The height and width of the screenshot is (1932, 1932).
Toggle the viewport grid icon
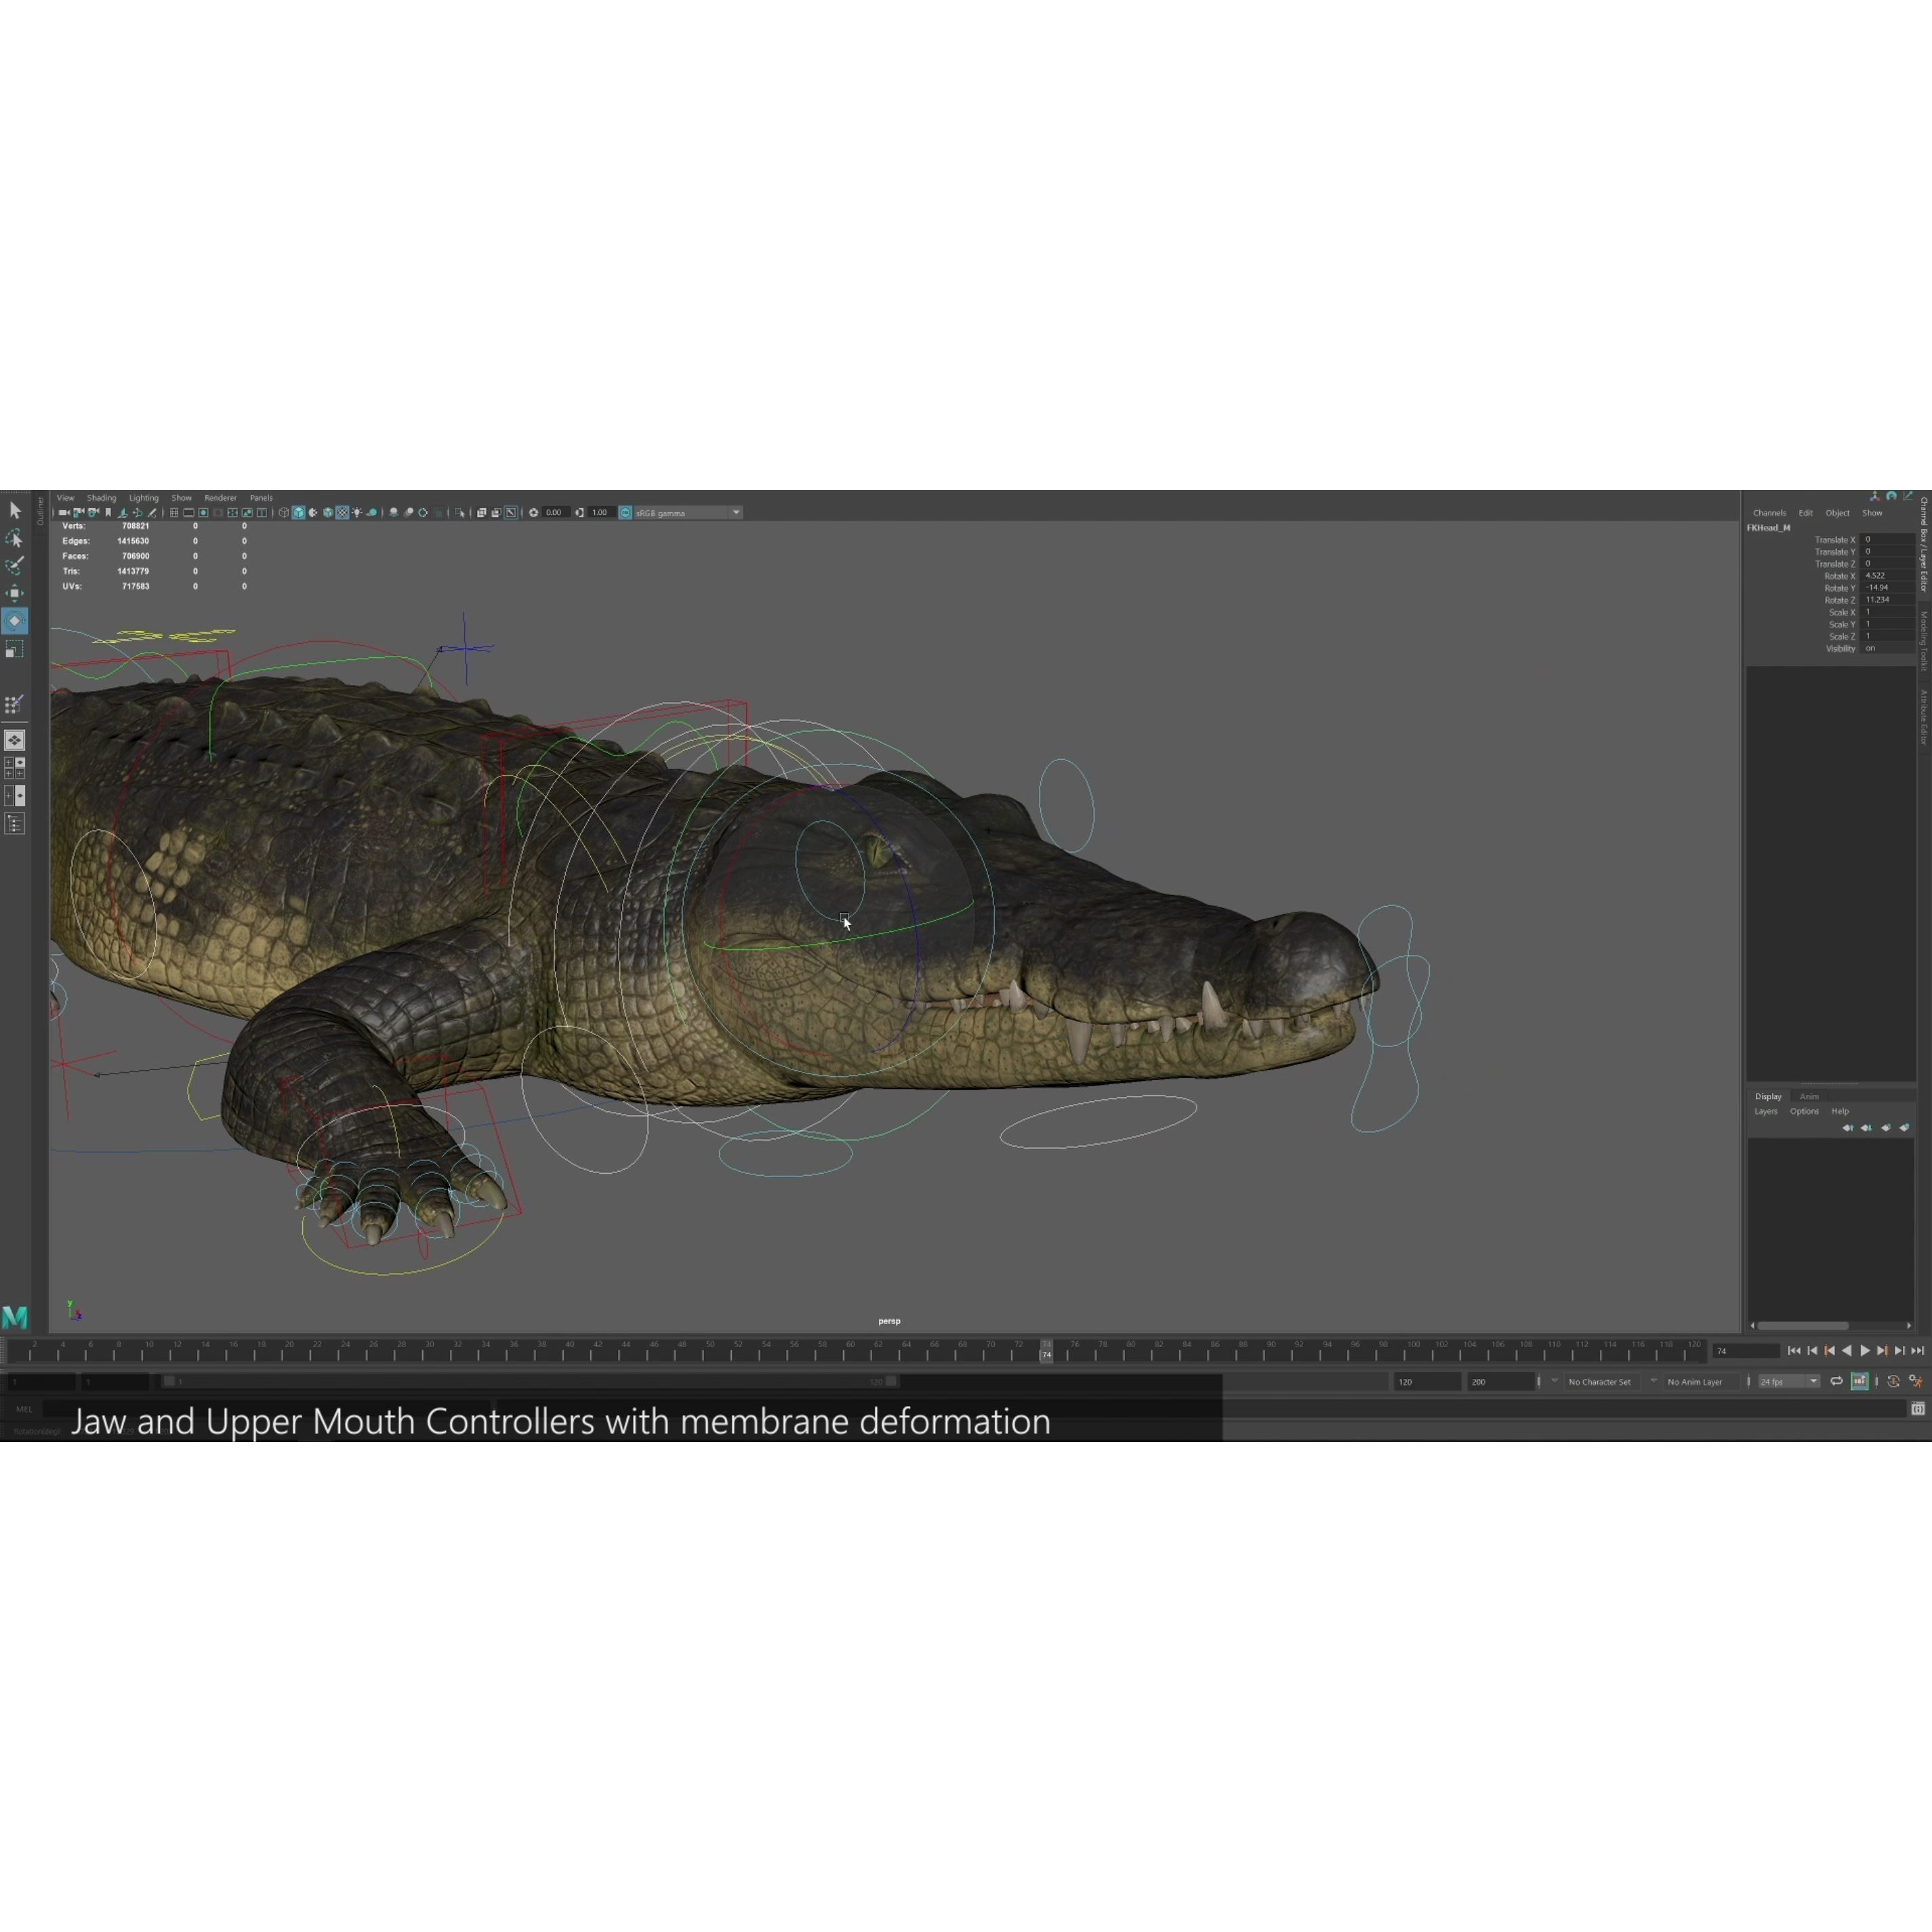(x=174, y=513)
